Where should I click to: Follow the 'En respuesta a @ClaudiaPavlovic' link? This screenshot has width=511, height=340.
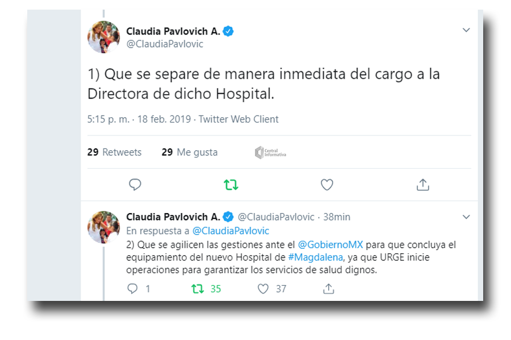click(x=231, y=231)
